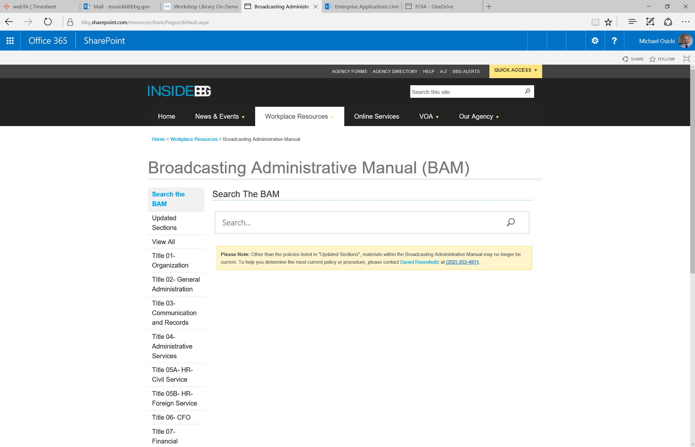
Task: Open the browser more options ellipsis
Action: pos(686,22)
